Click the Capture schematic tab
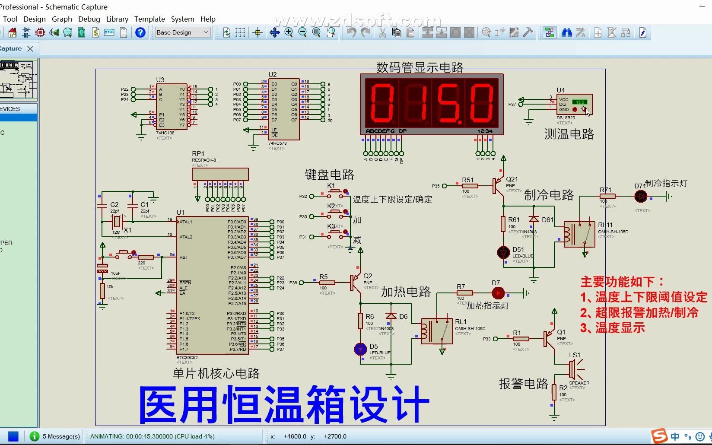The image size is (712, 445). (11, 48)
